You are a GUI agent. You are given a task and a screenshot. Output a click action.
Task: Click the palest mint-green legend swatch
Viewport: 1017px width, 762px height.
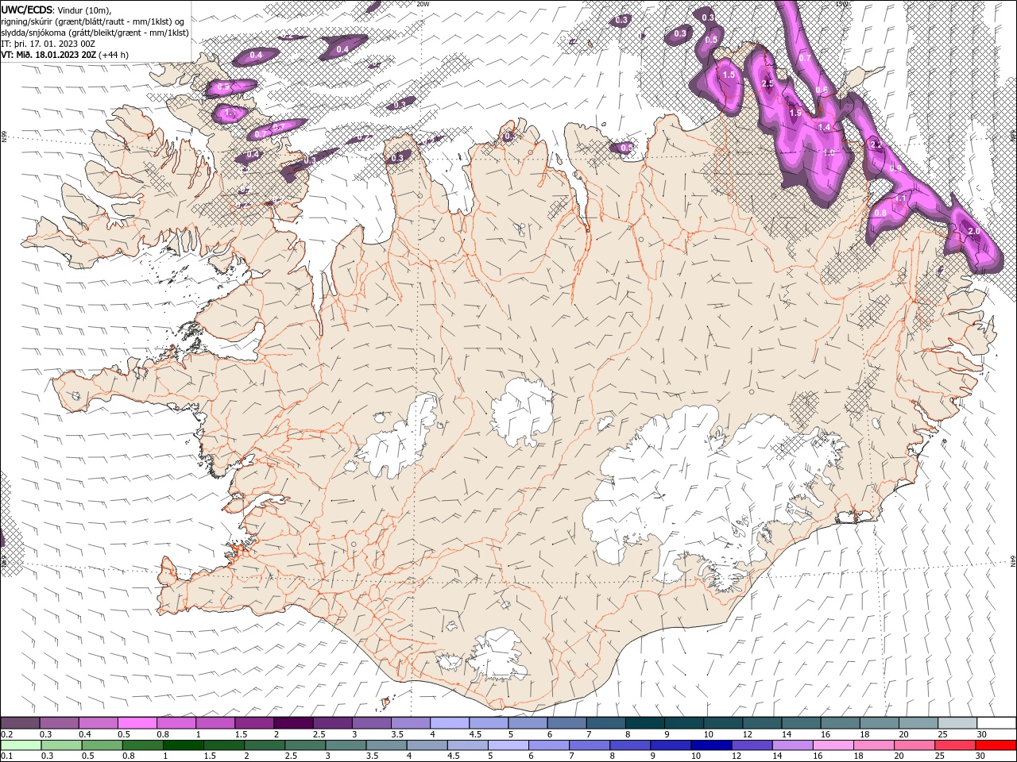point(21,745)
